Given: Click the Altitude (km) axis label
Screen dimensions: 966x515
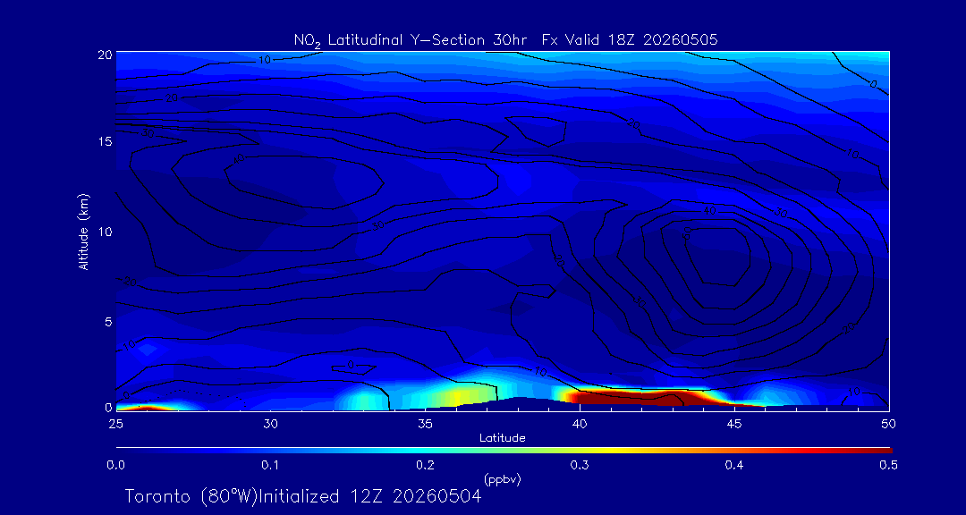Looking at the screenshot, I should (x=82, y=229).
